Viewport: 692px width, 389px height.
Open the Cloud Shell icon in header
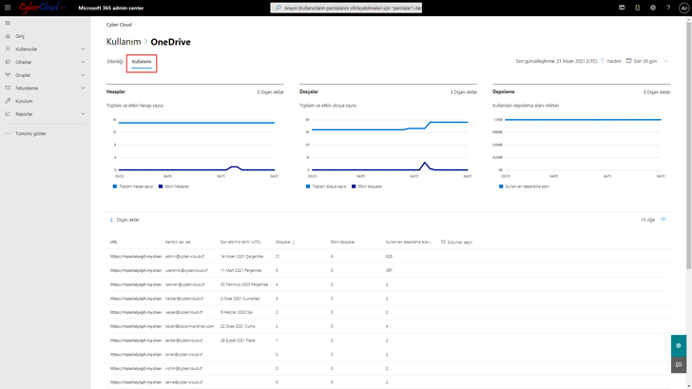(622, 8)
